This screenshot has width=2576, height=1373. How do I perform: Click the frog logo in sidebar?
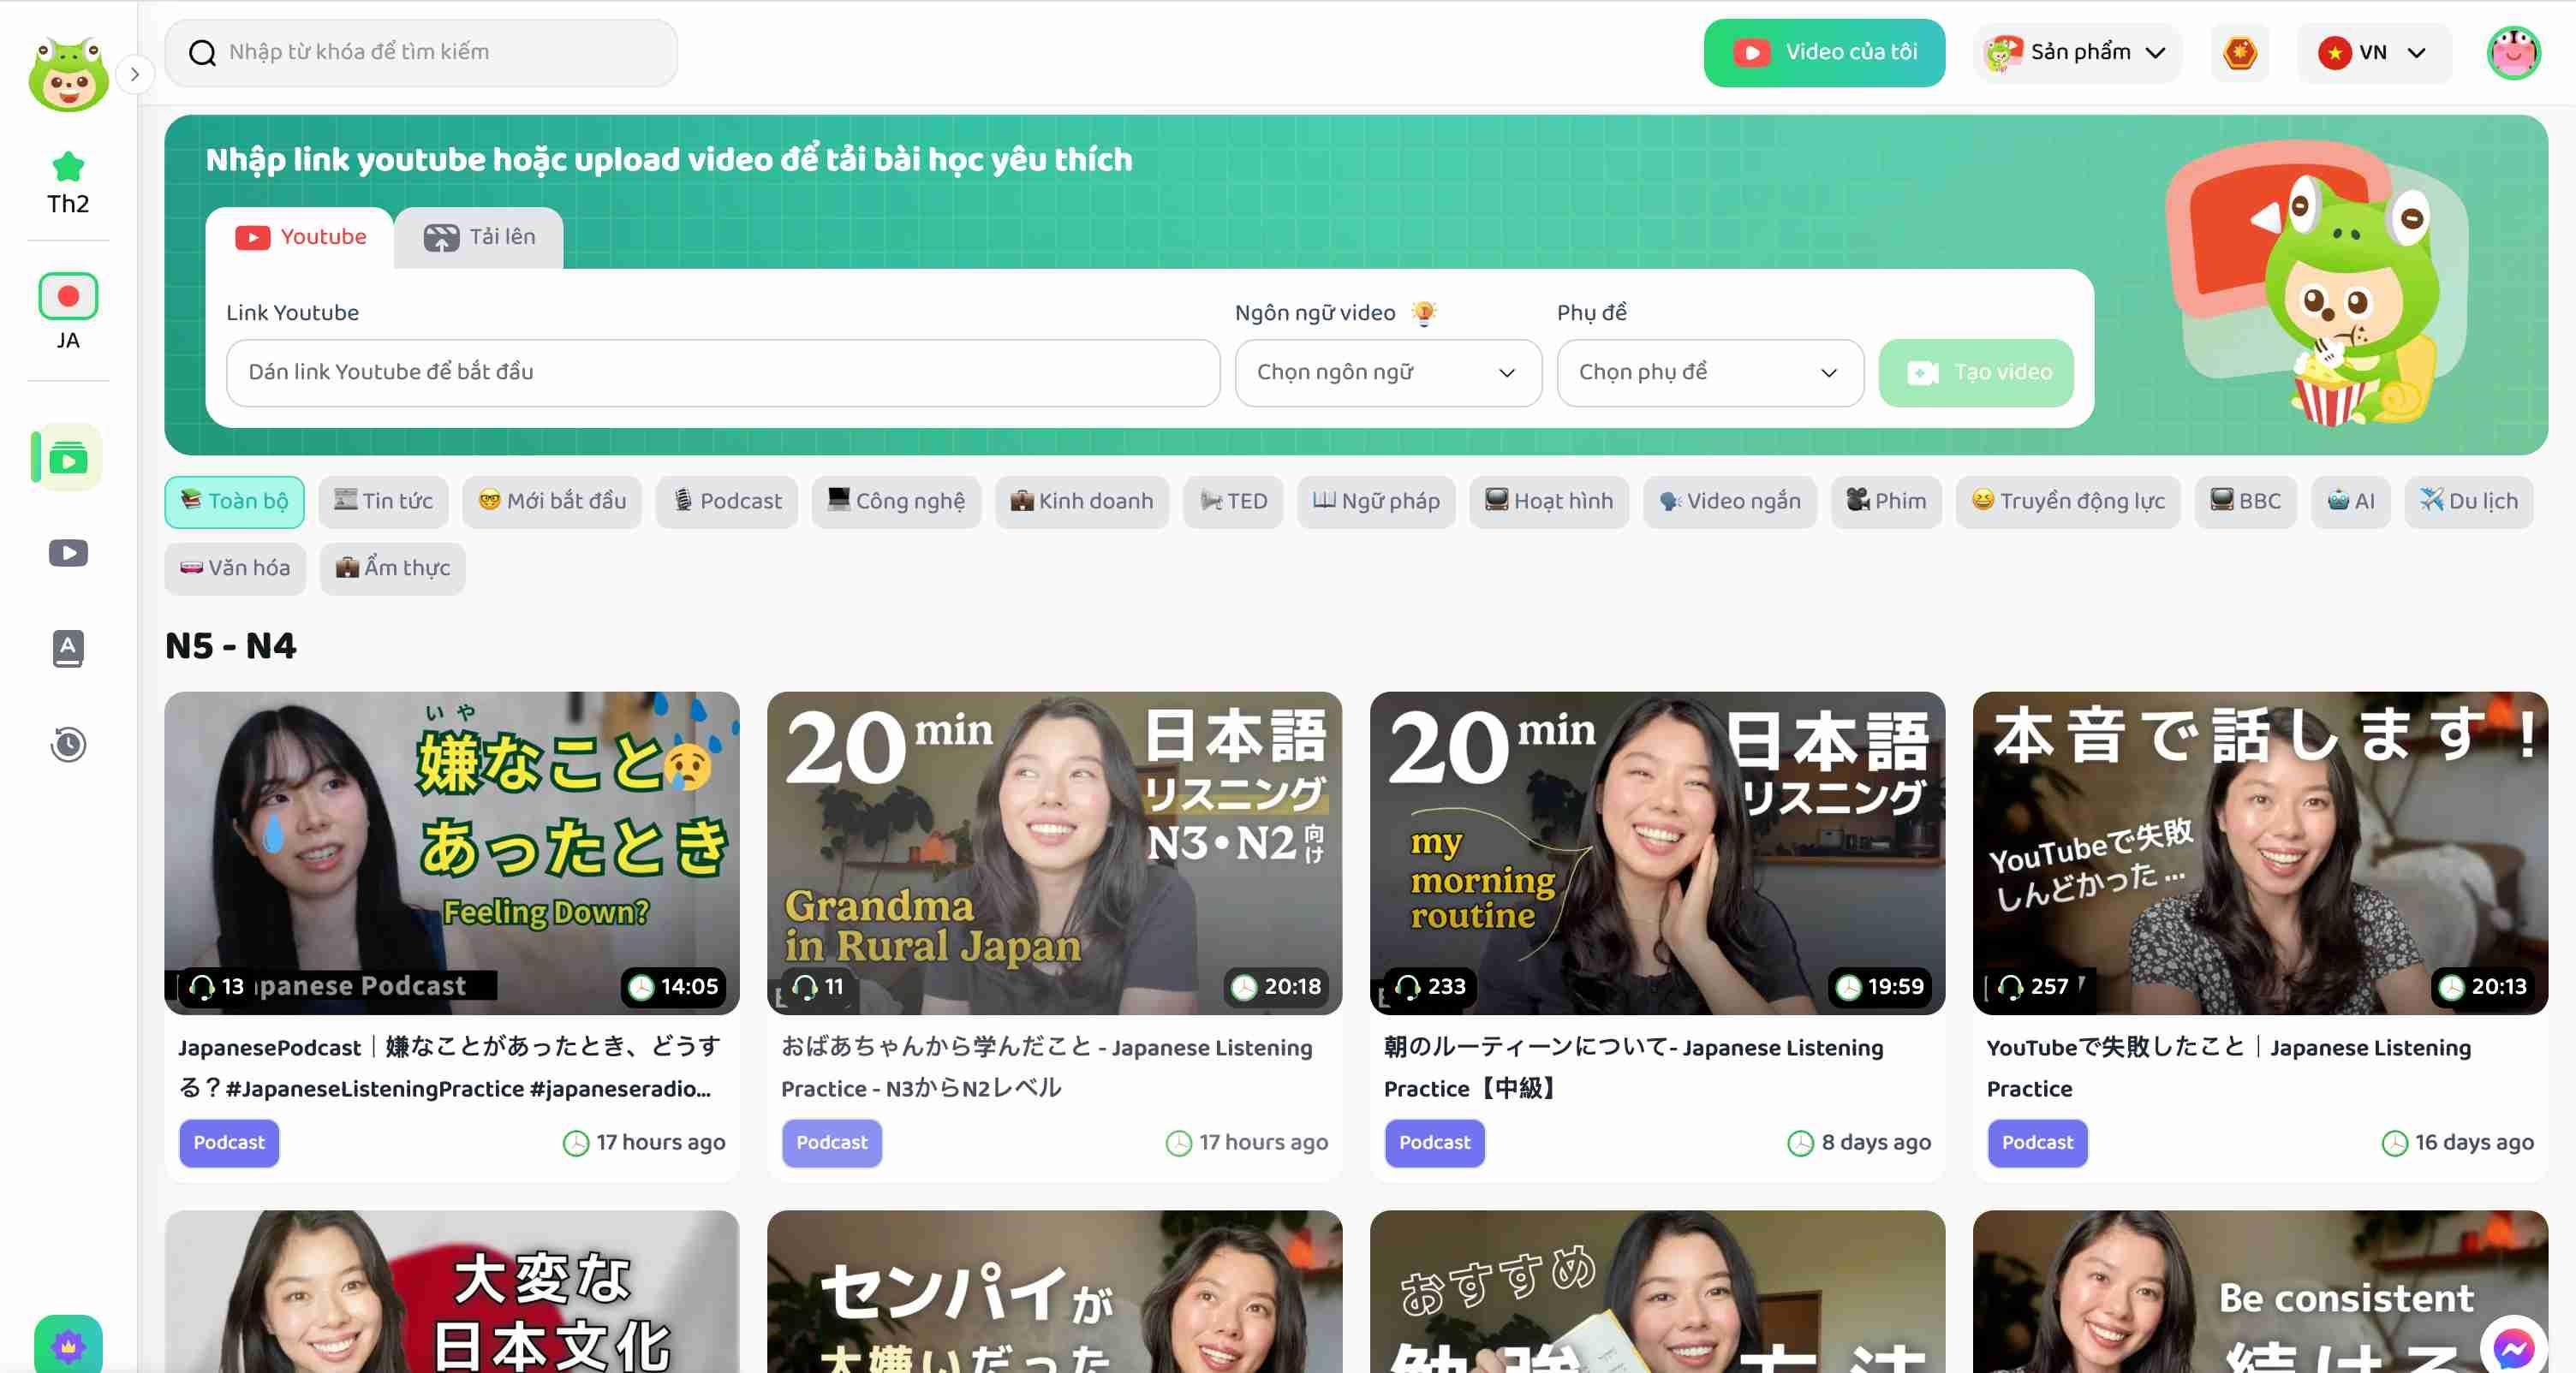coord(68,75)
